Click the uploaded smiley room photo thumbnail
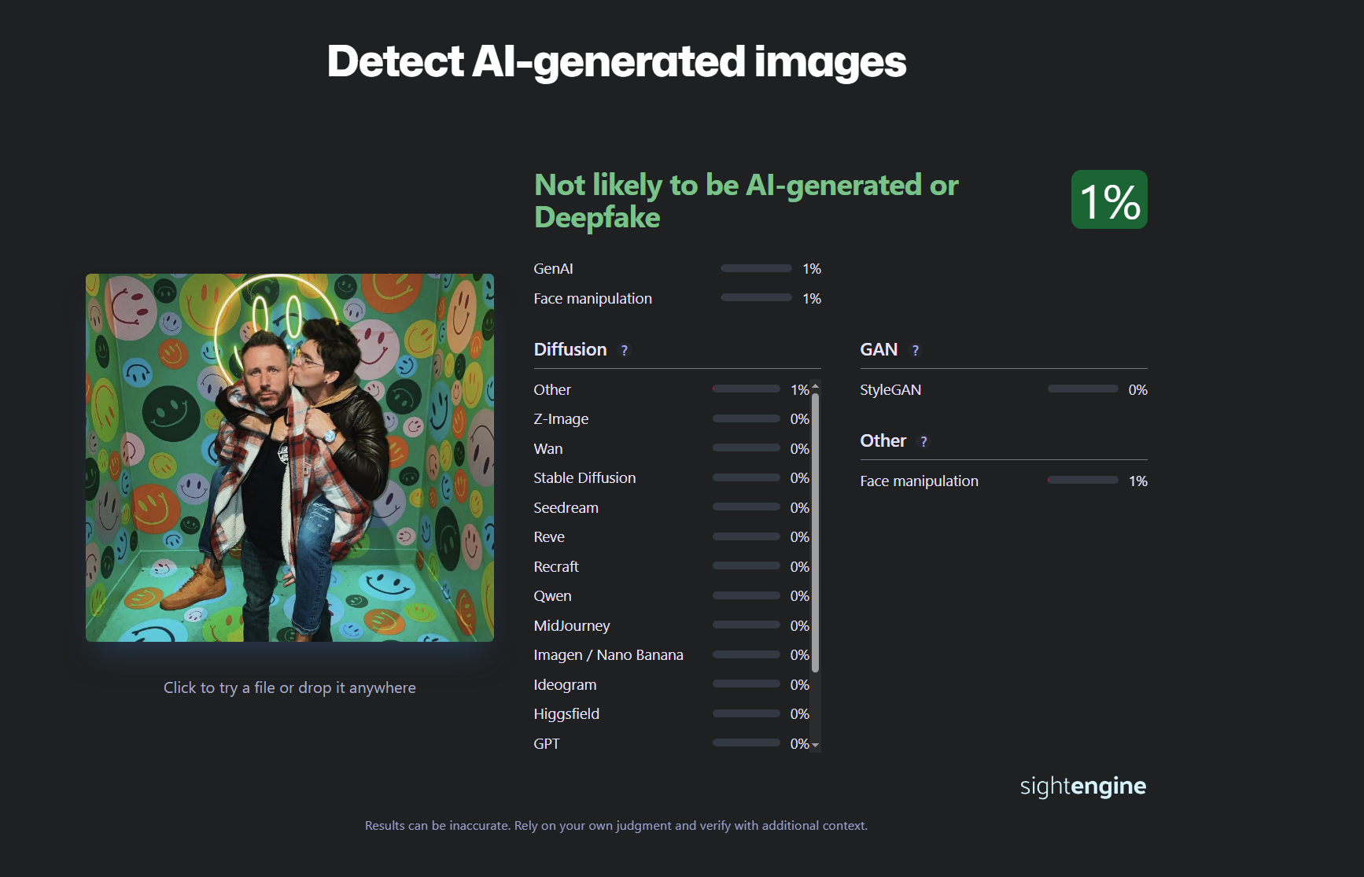The image size is (1364, 877). (x=289, y=458)
